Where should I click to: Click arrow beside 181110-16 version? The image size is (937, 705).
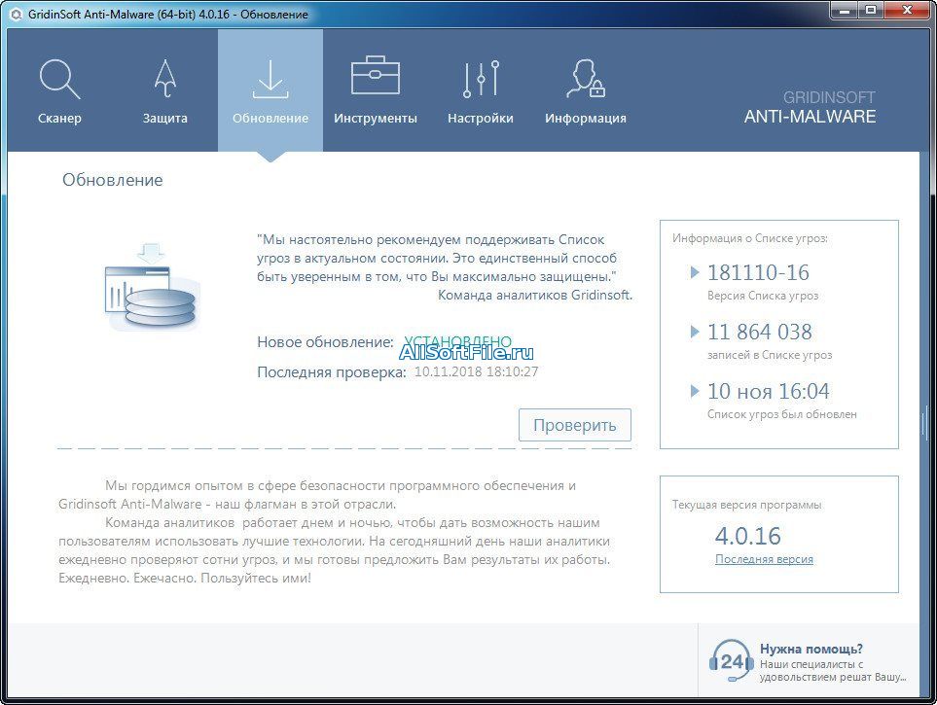click(x=695, y=272)
